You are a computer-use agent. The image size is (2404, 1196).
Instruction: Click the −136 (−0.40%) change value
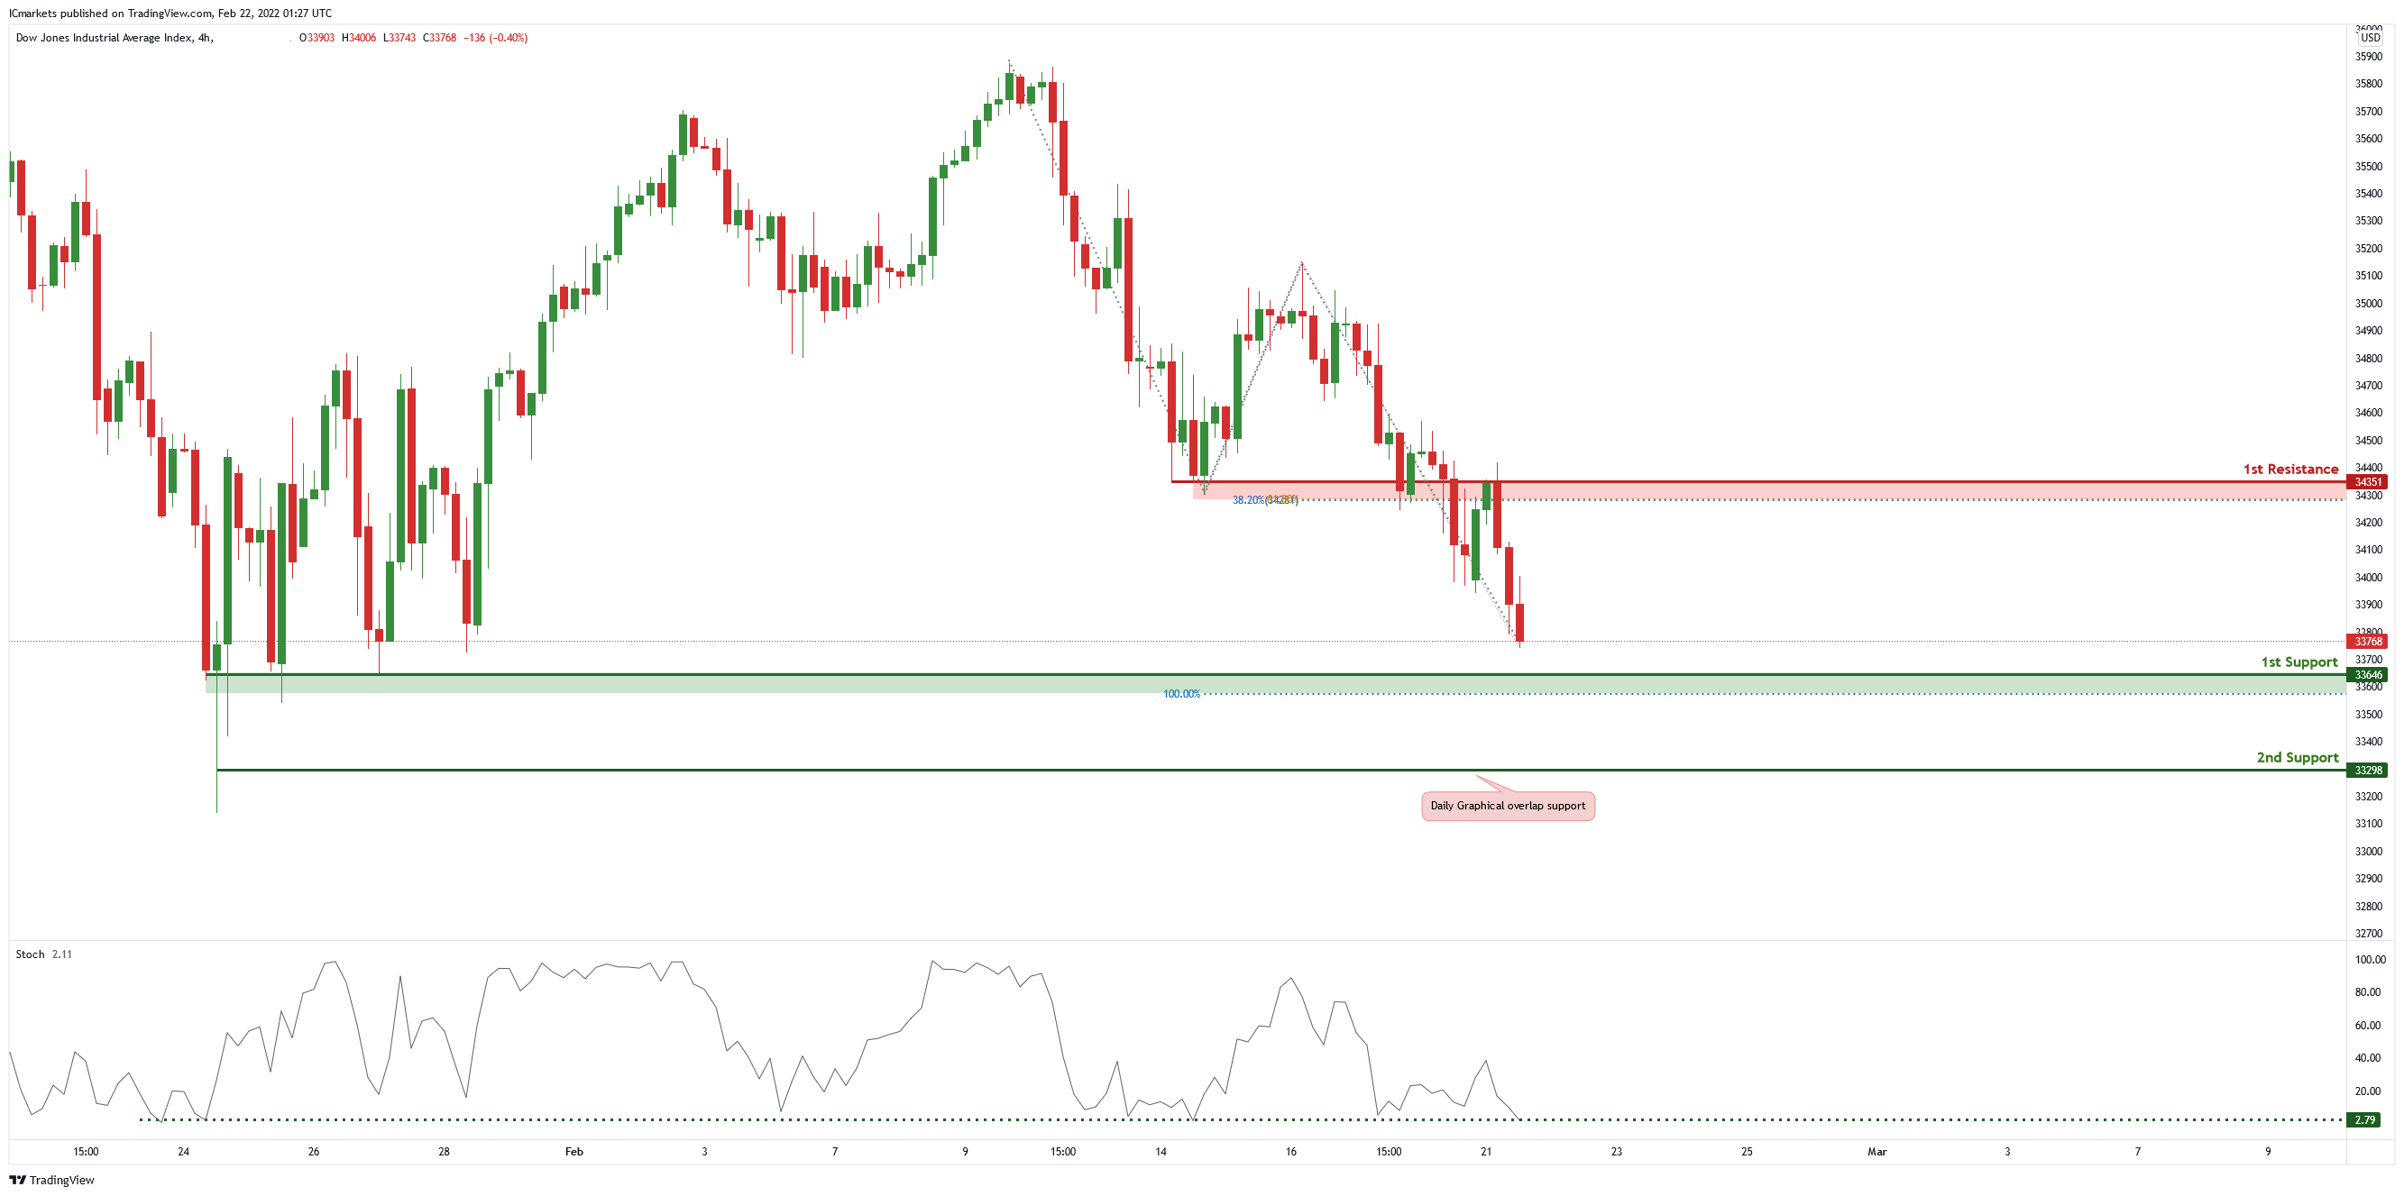496,38
